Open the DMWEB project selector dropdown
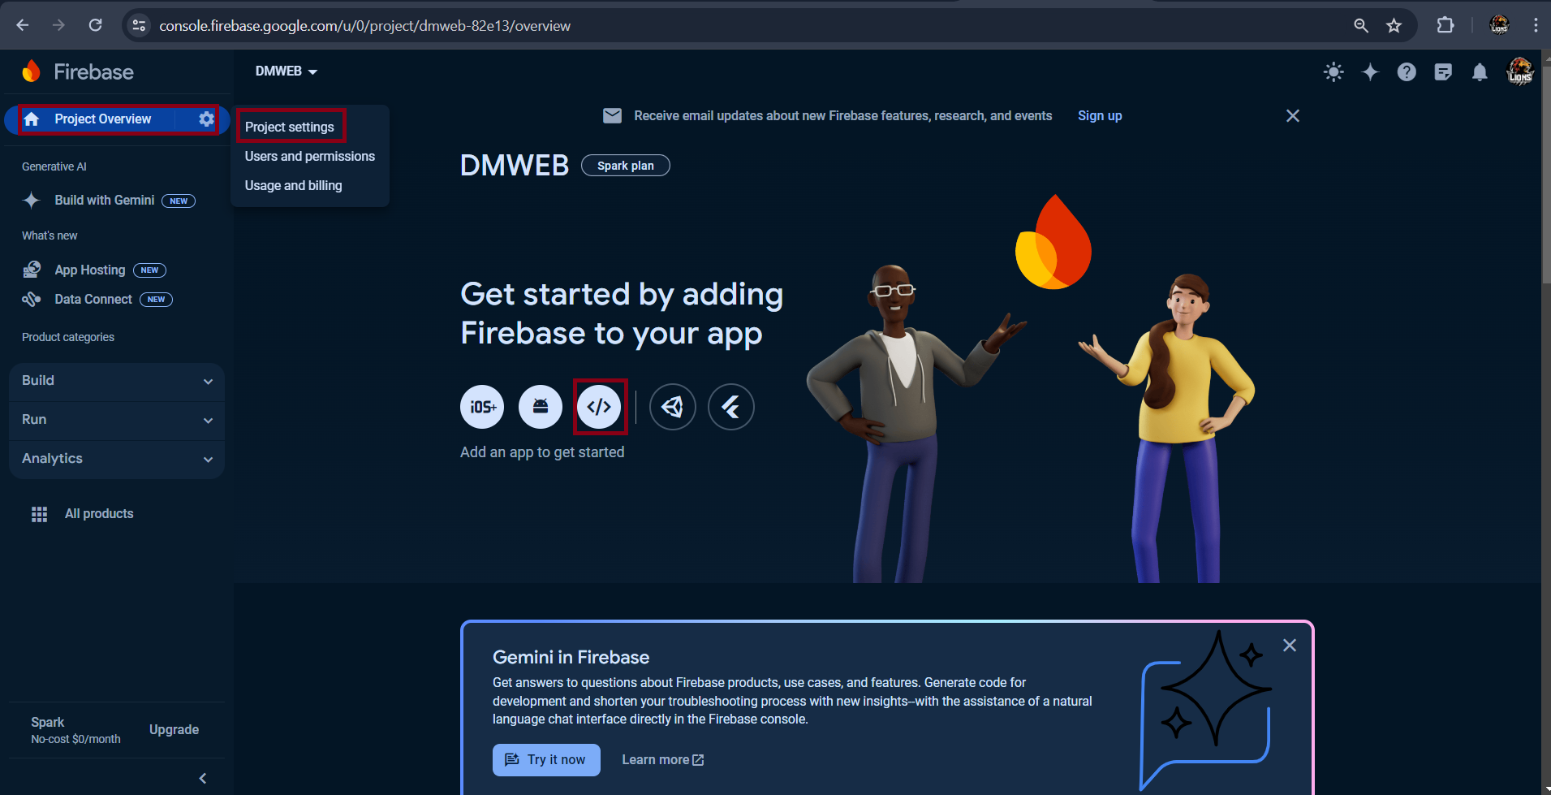1551x795 pixels. coord(286,71)
